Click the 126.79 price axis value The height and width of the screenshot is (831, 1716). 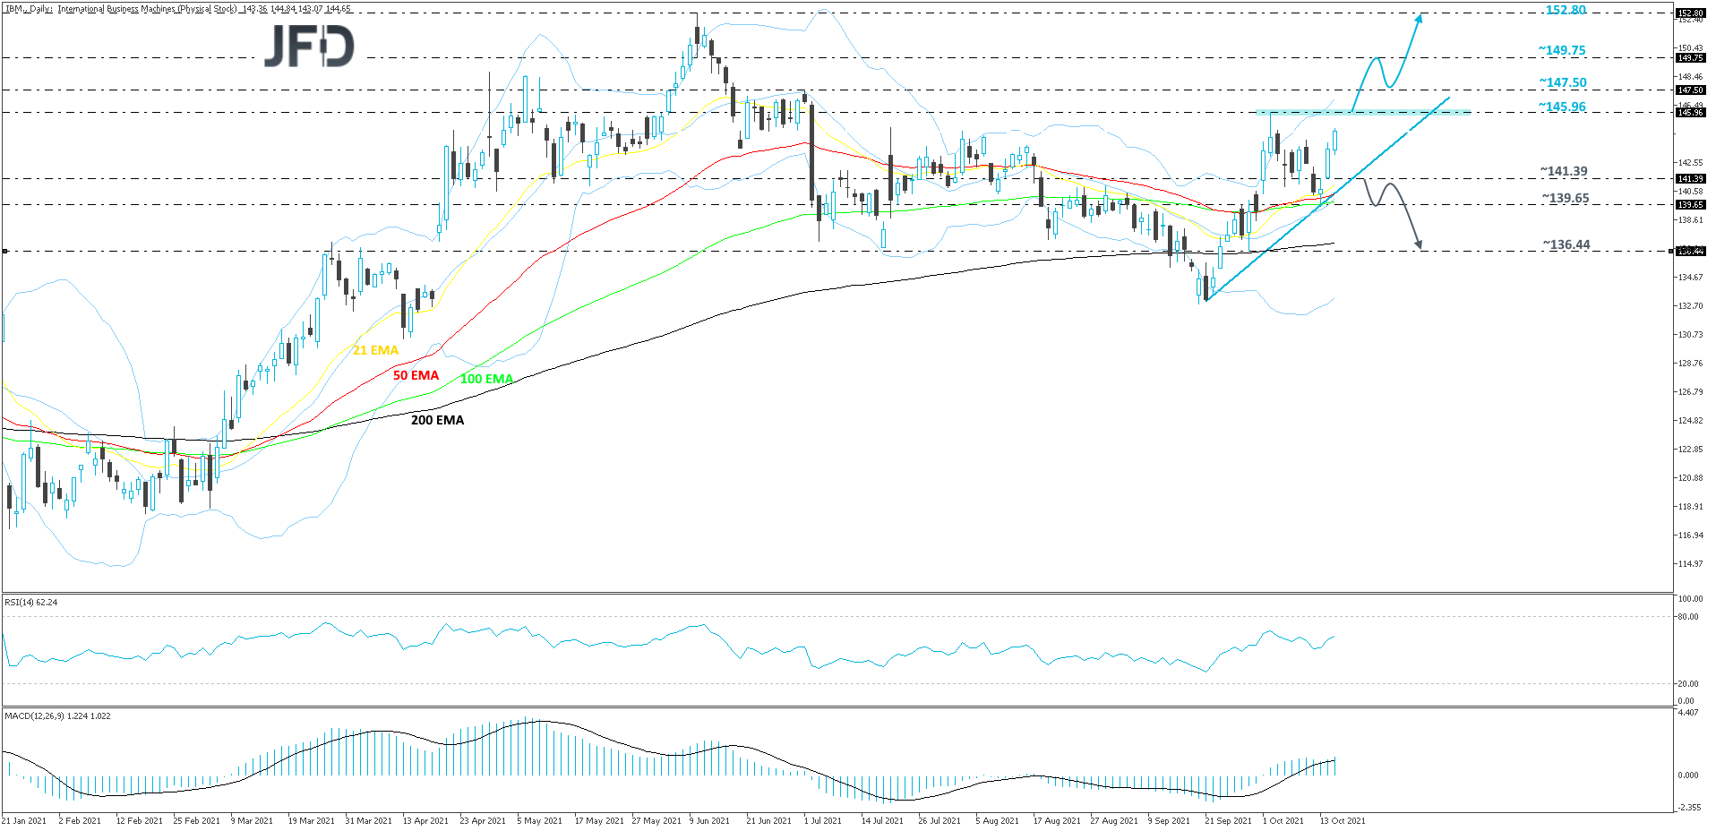pos(1691,392)
